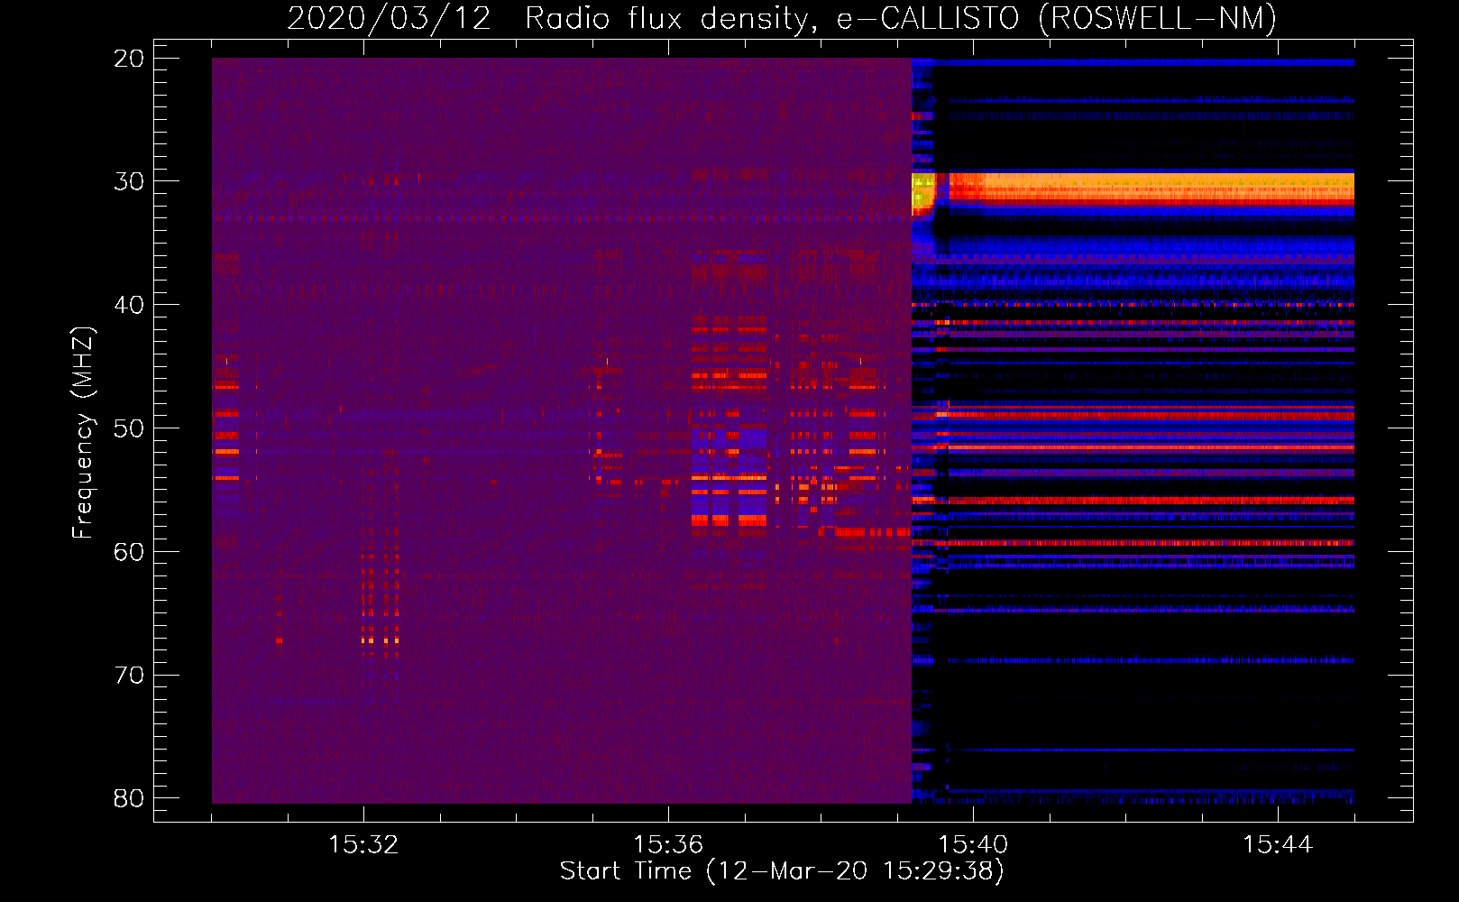Click the 50 frequency tick label
The height and width of the screenshot is (902, 1459).
pyautogui.click(x=129, y=428)
